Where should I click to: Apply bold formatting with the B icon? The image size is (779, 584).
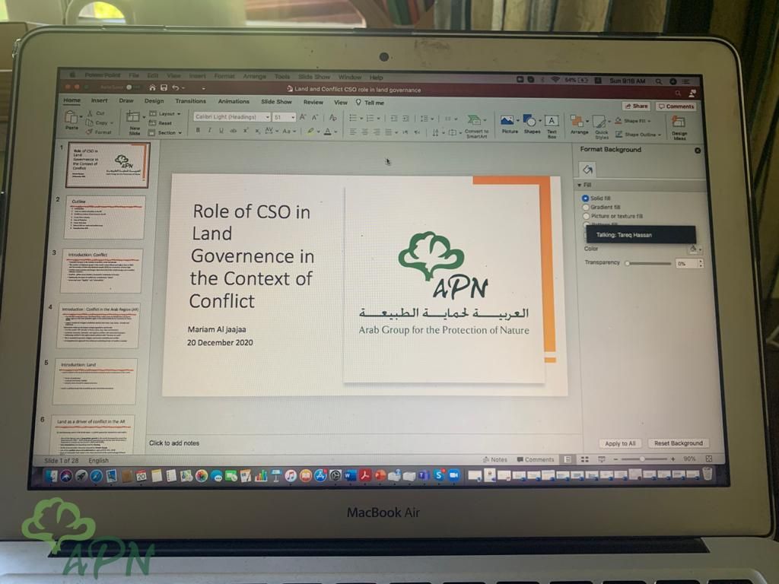198,130
